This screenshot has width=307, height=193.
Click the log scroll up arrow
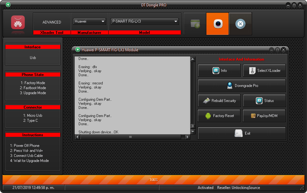tap(193, 59)
